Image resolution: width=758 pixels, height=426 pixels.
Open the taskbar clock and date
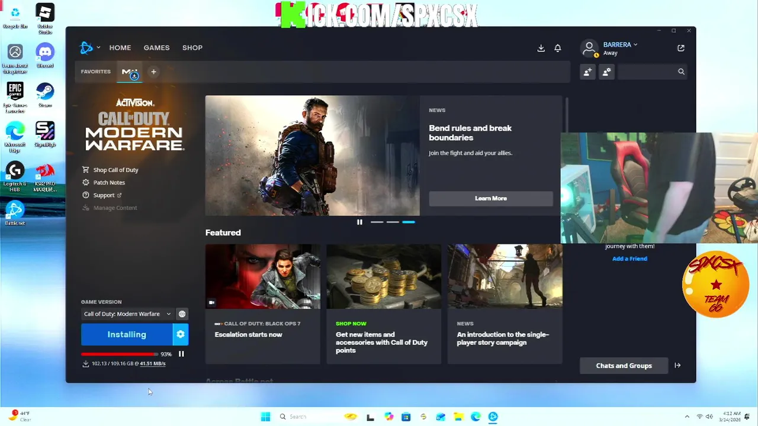(731, 417)
